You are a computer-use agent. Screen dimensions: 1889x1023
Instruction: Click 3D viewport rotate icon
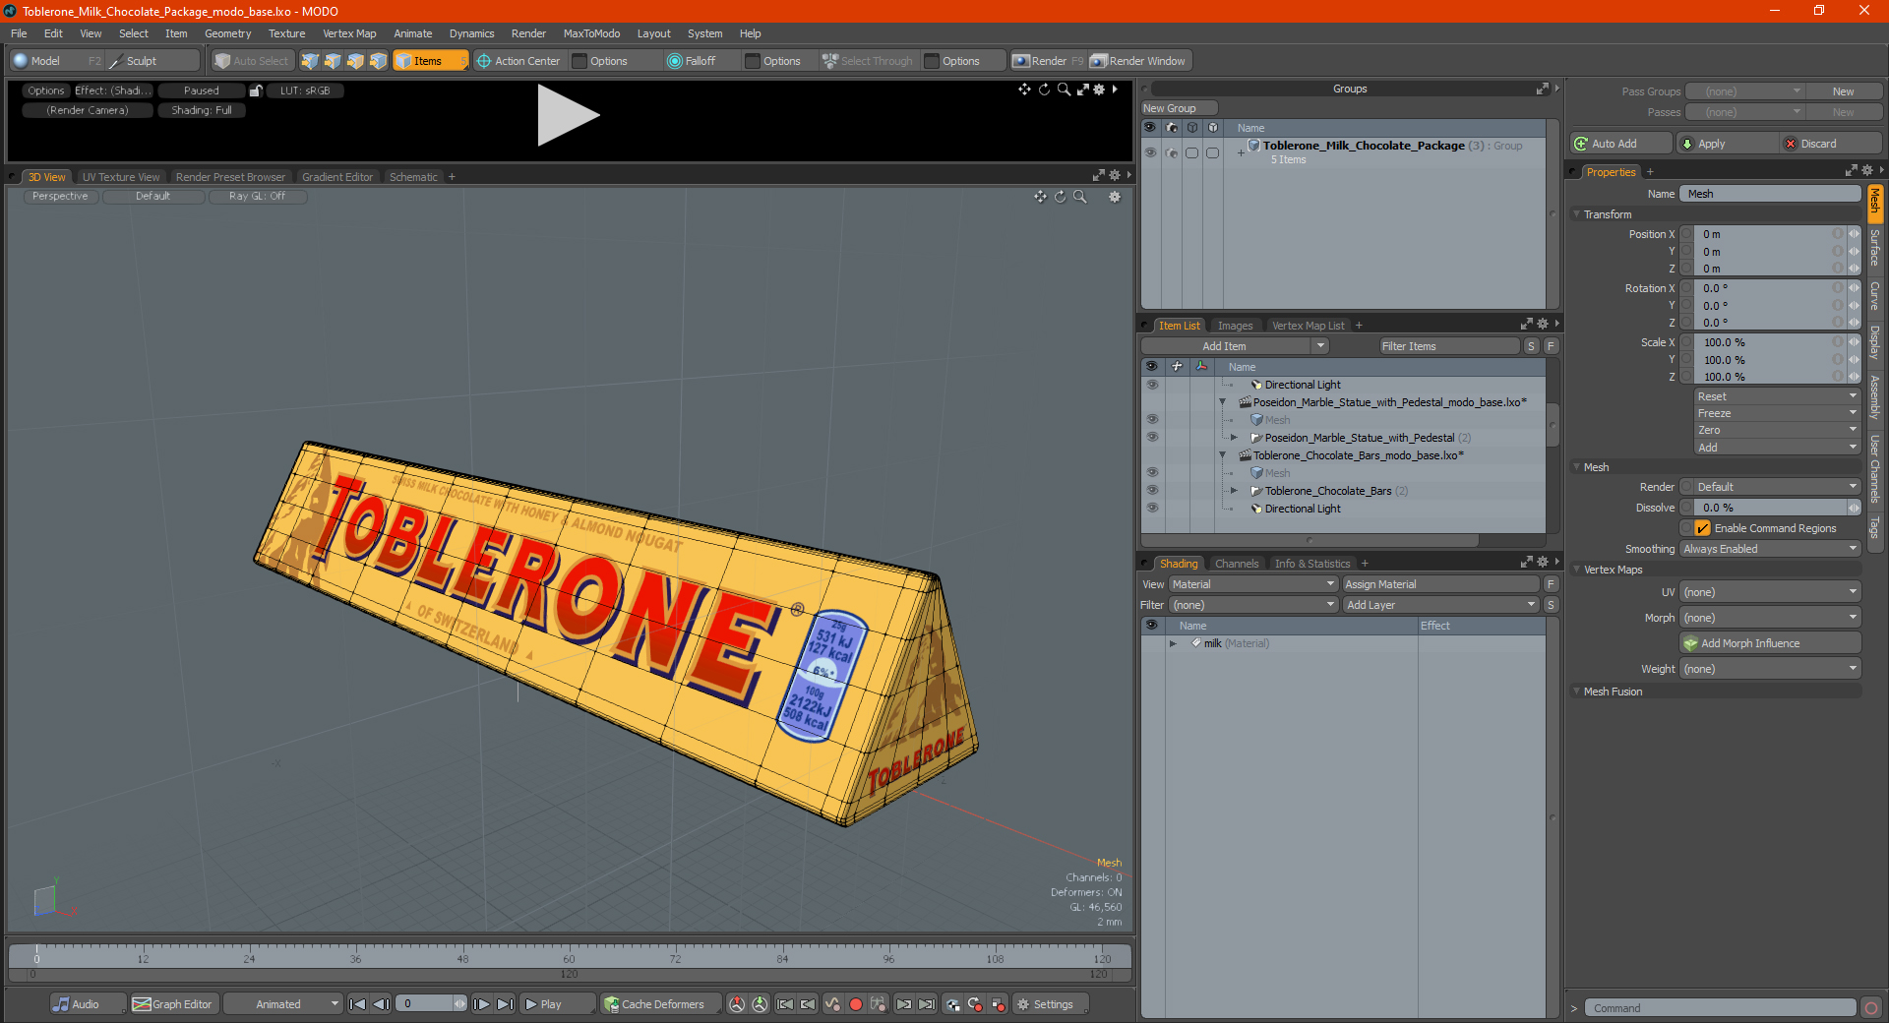1060,197
